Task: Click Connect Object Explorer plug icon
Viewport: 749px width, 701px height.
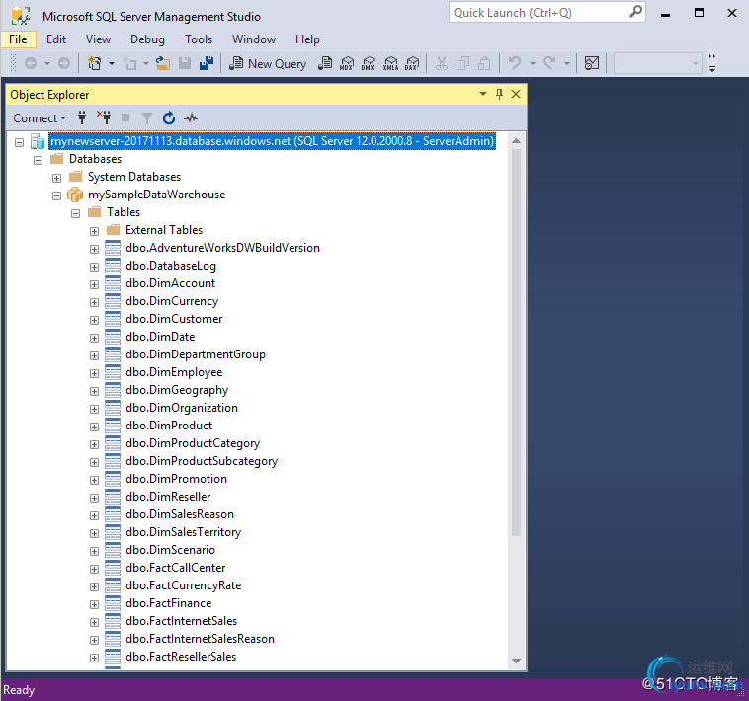Action: coord(82,117)
